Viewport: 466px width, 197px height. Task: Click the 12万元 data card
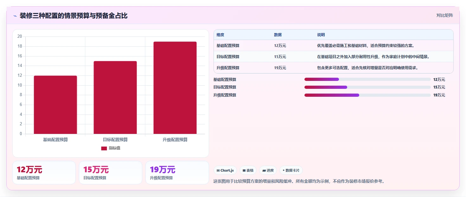[x=44, y=173]
